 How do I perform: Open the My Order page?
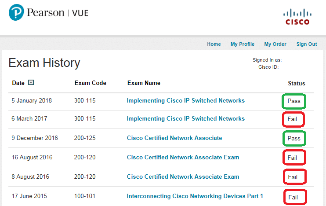275,44
